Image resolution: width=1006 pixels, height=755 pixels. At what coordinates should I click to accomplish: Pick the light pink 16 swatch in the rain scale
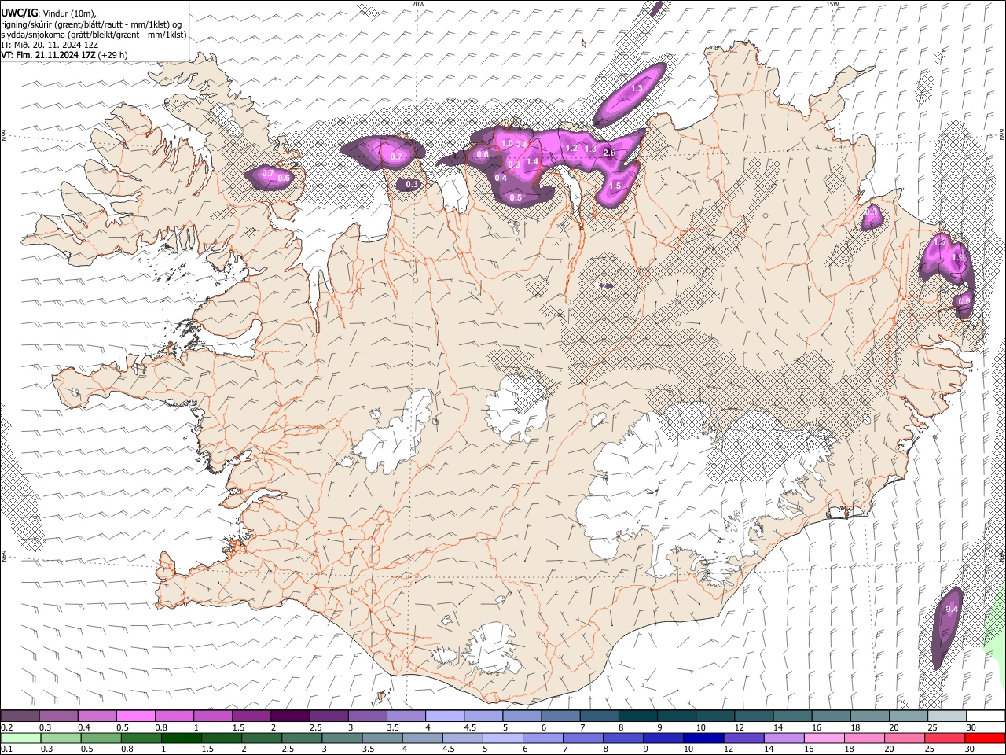coord(824,738)
